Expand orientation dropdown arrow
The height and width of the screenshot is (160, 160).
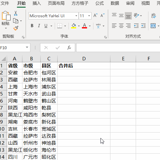pos(141,16)
